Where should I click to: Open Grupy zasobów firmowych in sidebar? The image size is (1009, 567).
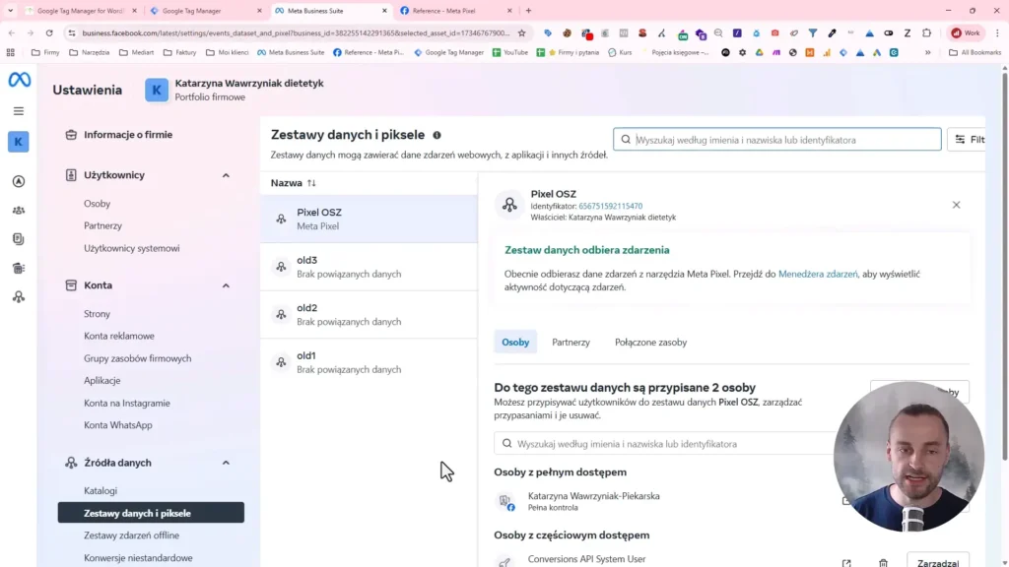click(138, 358)
